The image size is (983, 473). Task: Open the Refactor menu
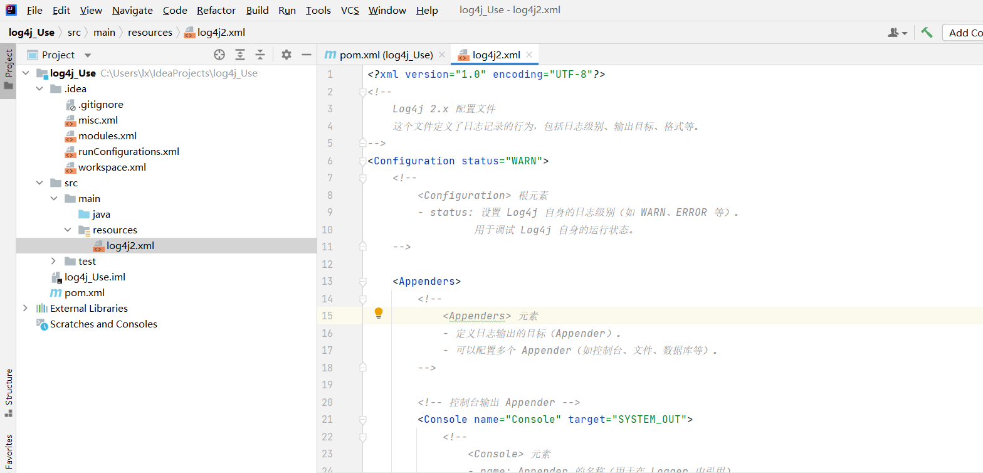pos(216,11)
